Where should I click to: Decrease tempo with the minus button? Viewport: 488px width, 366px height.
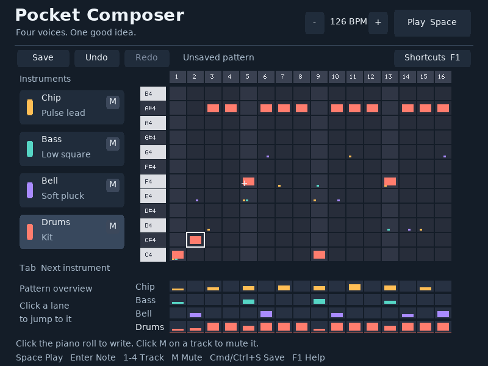pos(315,23)
